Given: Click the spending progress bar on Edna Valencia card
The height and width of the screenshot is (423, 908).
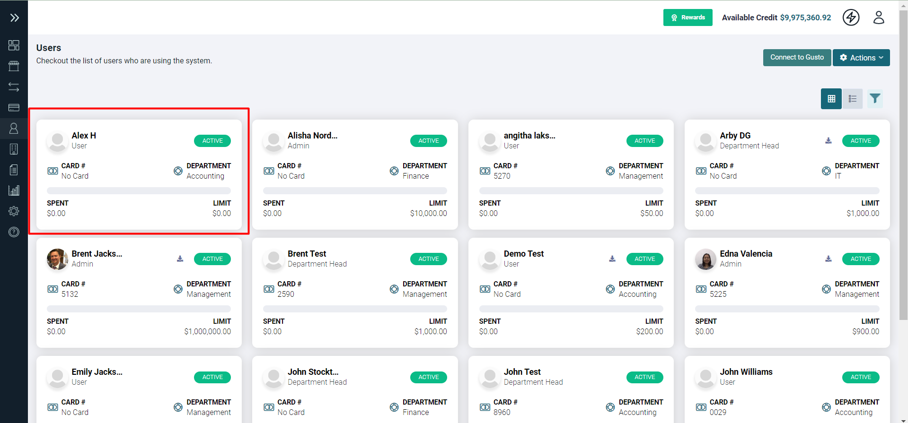Looking at the screenshot, I should coord(787,309).
